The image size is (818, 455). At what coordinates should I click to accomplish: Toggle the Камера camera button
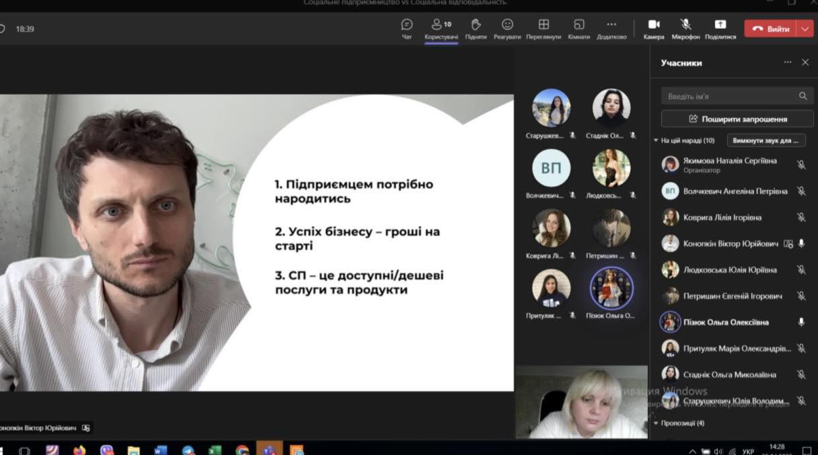pyautogui.click(x=654, y=29)
